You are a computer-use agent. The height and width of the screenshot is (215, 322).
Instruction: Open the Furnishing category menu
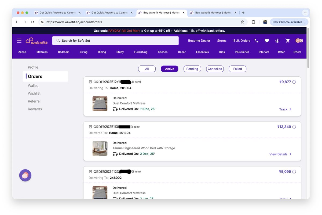pyautogui.click(x=141, y=52)
